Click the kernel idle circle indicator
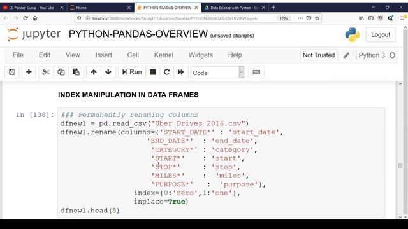Viewport: 408px width, 229px height. pos(393,55)
